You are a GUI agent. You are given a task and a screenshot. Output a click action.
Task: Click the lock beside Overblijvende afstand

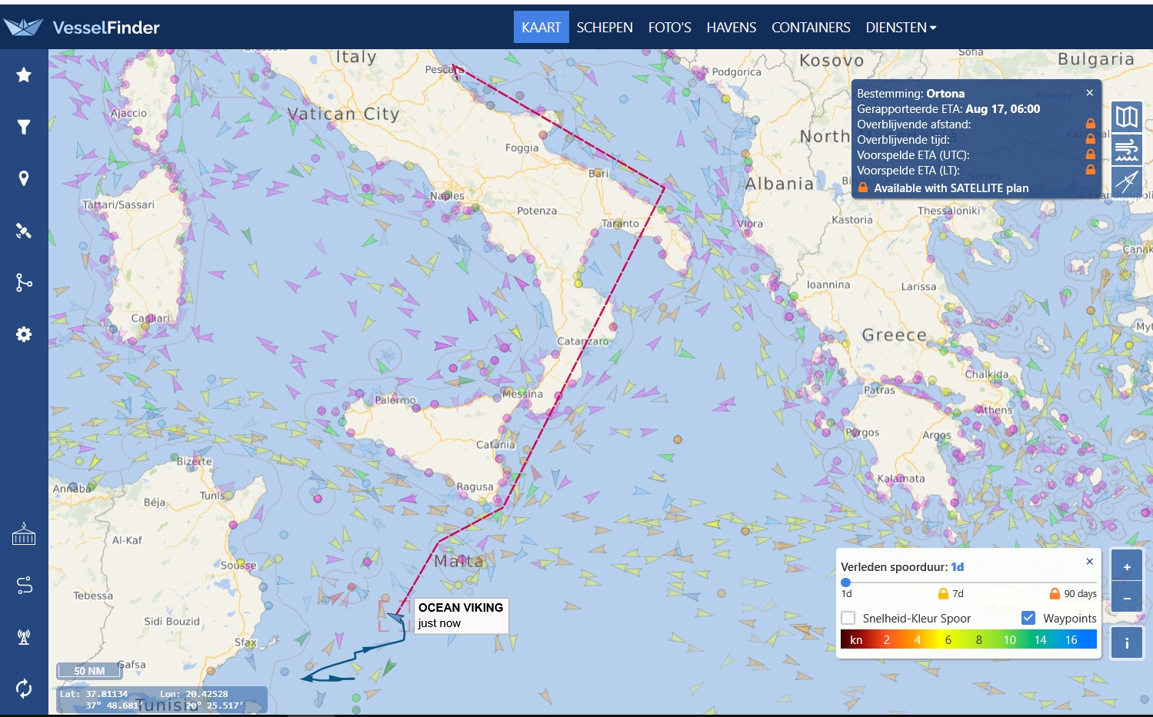(1090, 124)
